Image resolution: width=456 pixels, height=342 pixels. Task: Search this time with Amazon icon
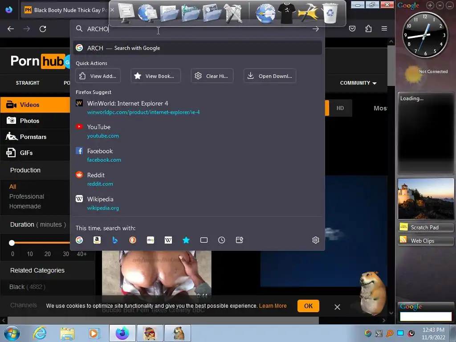[97, 240]
